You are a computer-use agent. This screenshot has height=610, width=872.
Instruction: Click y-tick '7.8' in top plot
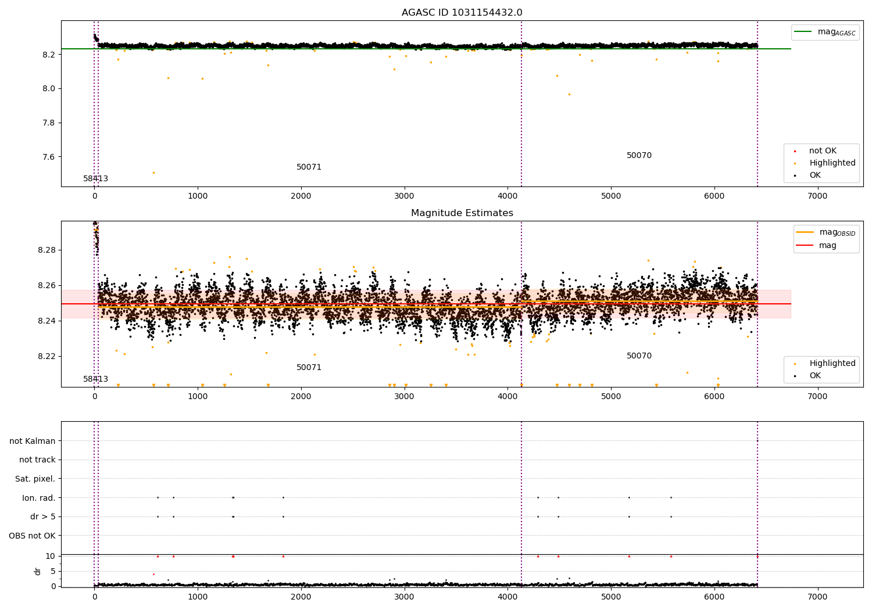(x=48, y=123)
